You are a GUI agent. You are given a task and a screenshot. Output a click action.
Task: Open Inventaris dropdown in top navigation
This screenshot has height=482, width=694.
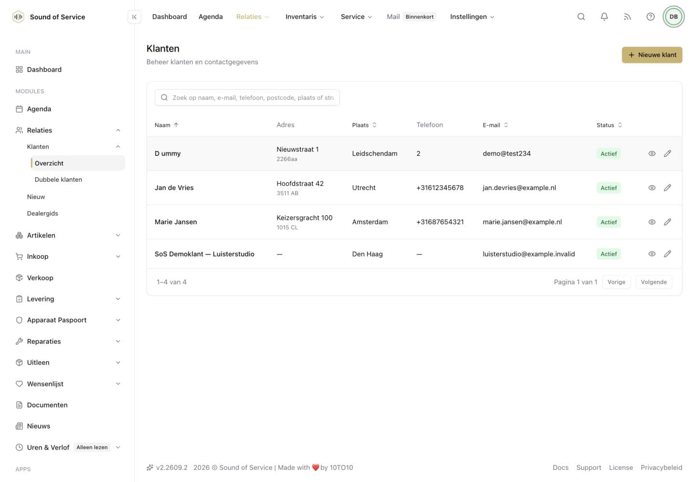click(x=305, y=17)
